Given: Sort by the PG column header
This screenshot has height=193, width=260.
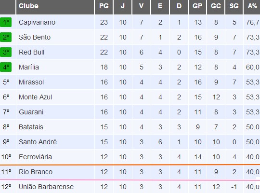Looking at the screenshot, I should click(104, 6).
